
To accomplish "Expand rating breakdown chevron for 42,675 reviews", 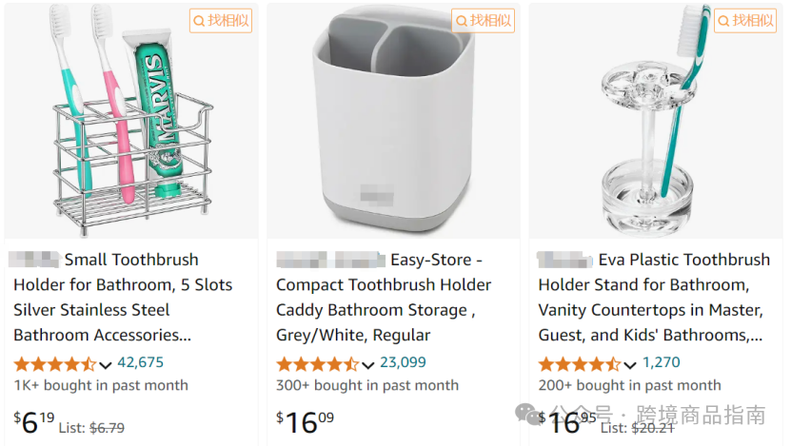I will [105, 365].
